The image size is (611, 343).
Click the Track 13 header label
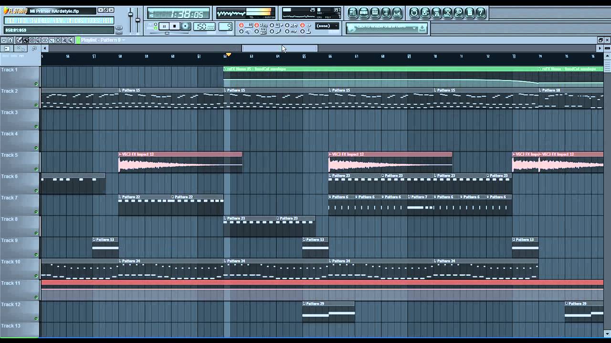pos(11,326)
